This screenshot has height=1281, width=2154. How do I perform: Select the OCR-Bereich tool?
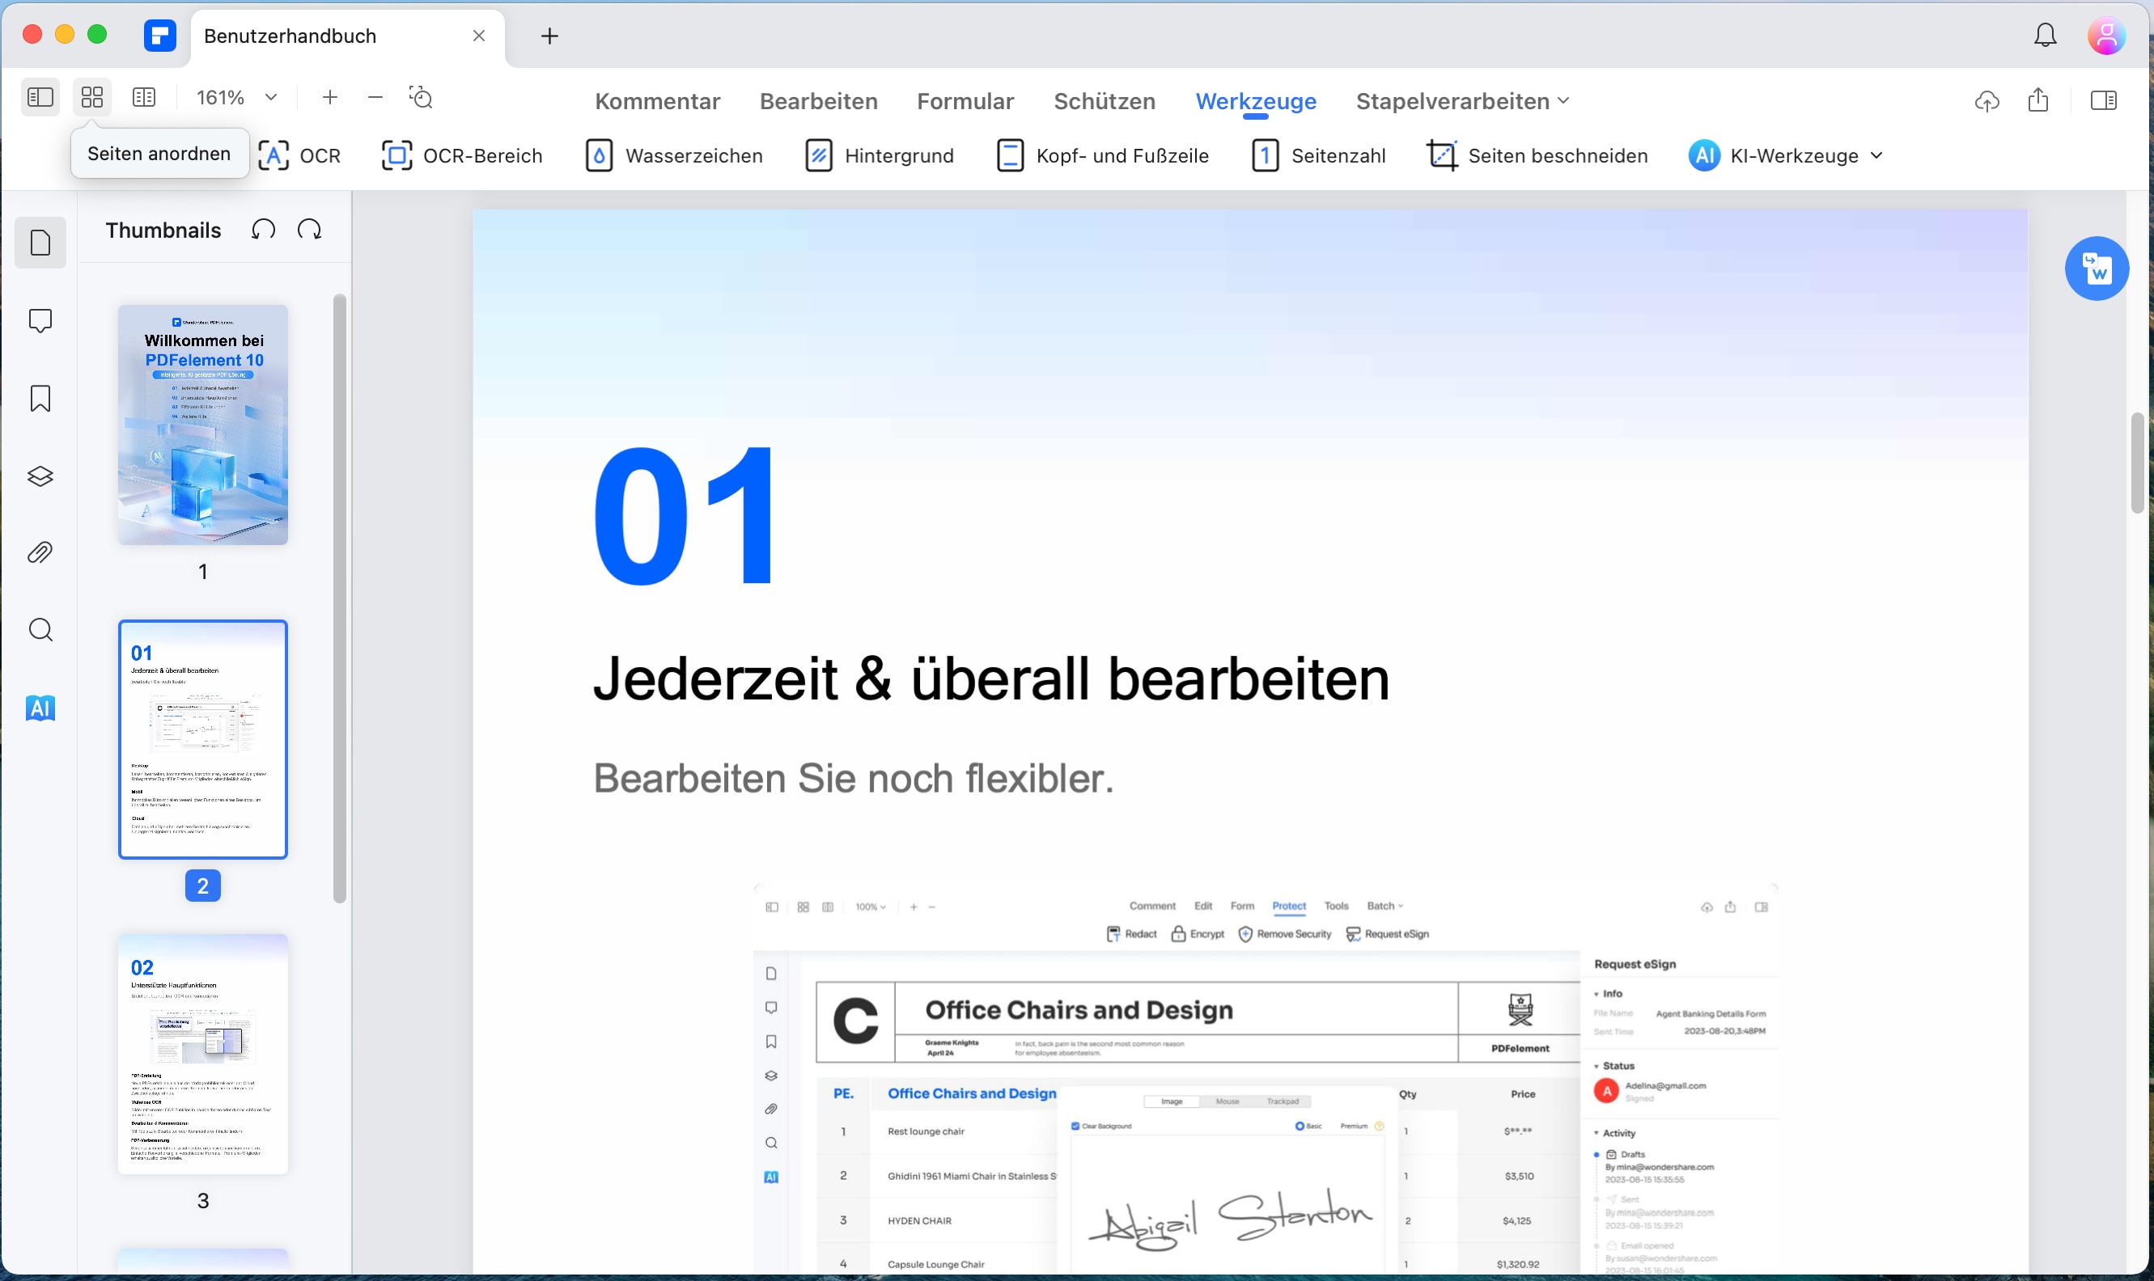(462, 155)
